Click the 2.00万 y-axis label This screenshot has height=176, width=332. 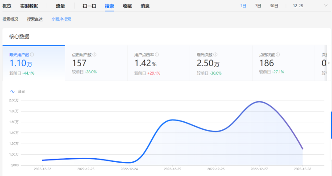tap(14, 100)
